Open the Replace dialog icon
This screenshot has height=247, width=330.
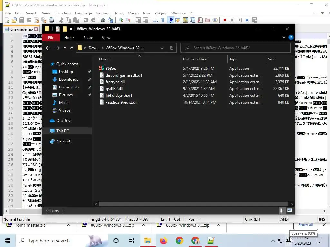coord(111,20)
